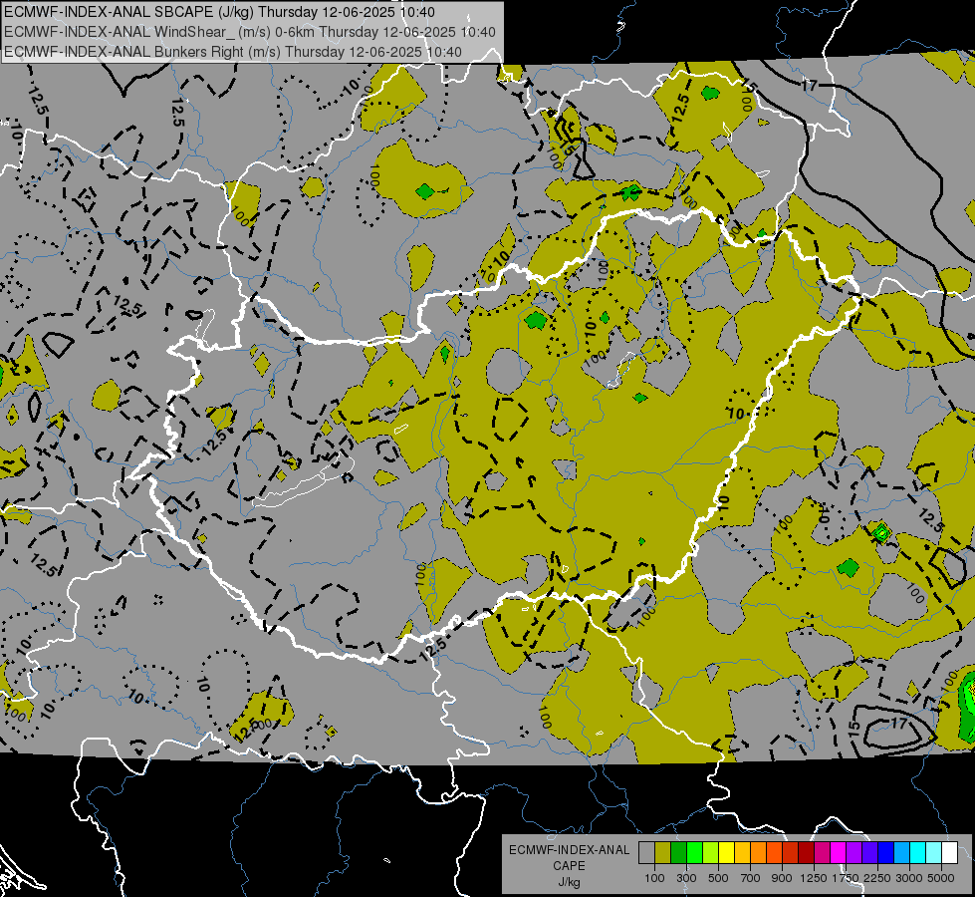Click the CAPE label in the legend

[569, 866]
